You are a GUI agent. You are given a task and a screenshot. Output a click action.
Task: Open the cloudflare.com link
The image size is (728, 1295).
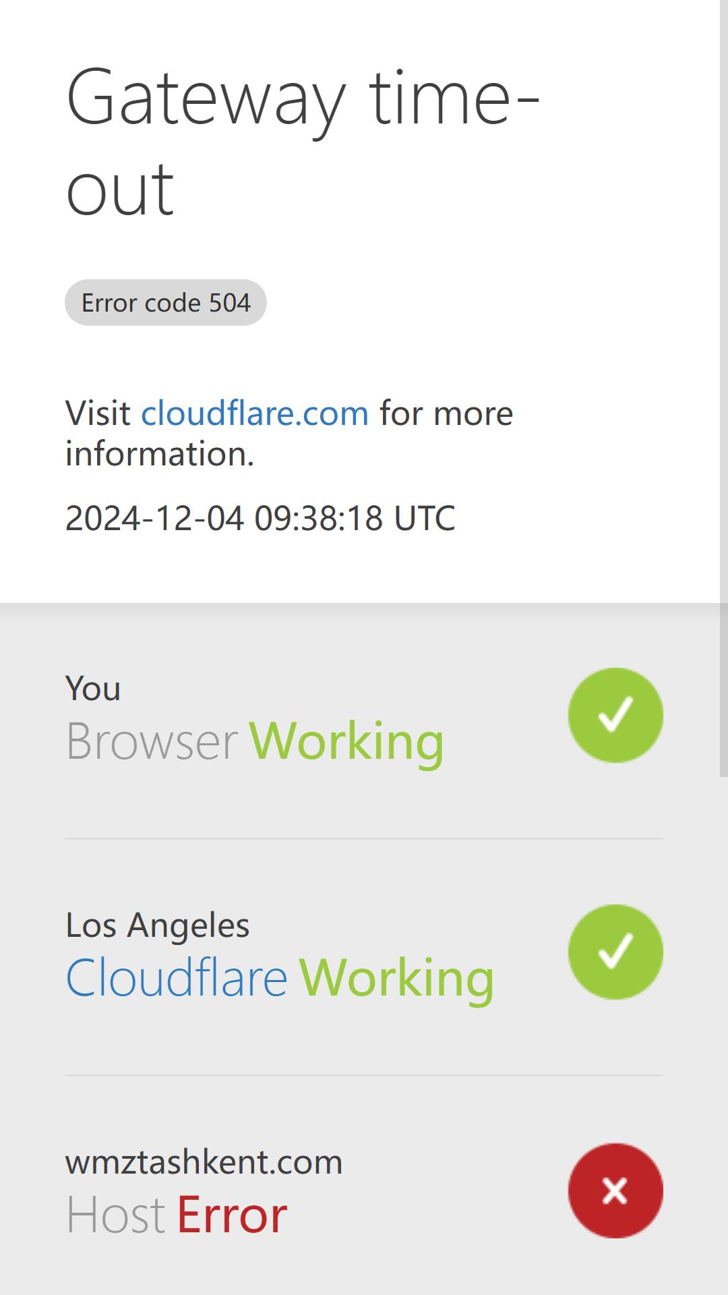pos(255,413)
